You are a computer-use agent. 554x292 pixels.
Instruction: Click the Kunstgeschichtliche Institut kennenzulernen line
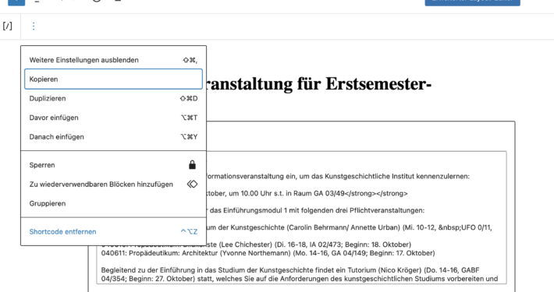pyautogui.click(x=338, y=176)
